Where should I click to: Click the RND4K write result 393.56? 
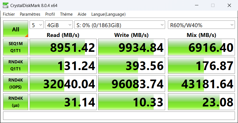click(x=132, y=65)
